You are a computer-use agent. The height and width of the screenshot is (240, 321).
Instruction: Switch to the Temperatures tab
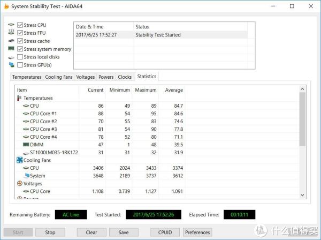click(x=27, y=77)
